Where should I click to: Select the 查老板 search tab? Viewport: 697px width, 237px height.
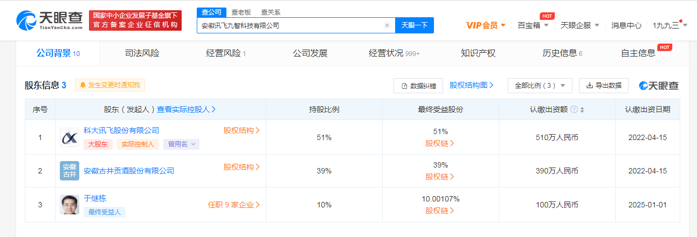pos(240,12)
